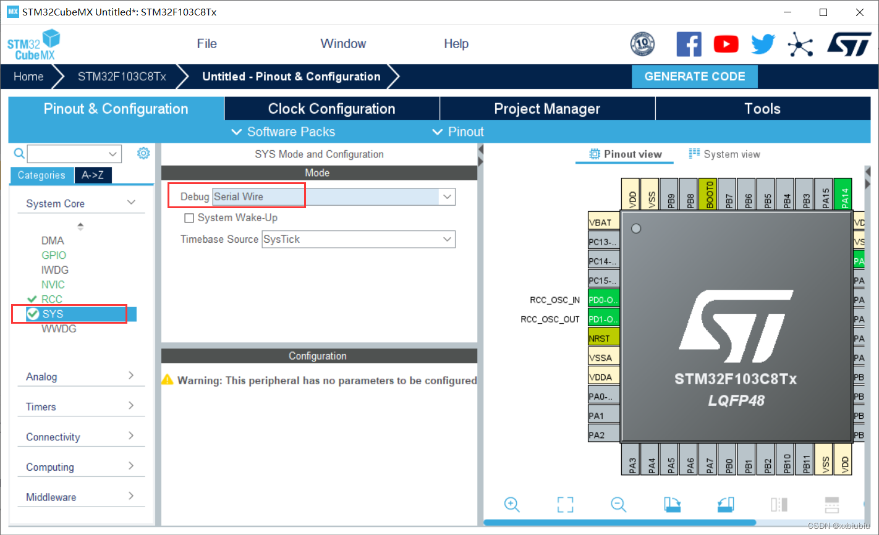
Task: Click the Facebook icon in header
Action: (689, 44)
